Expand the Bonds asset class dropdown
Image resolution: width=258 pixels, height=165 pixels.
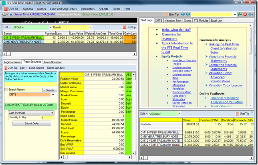point(91,27)
